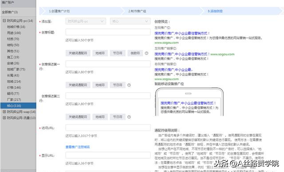
Task: Go to step 2.制作推广组
Action: click(x=137, y=11)
